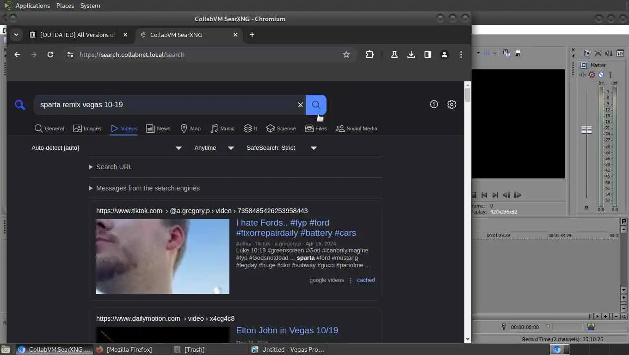Open Vegas master audio properties icon
The width and height of the screenshot is (629, 355).
[587, 53]
